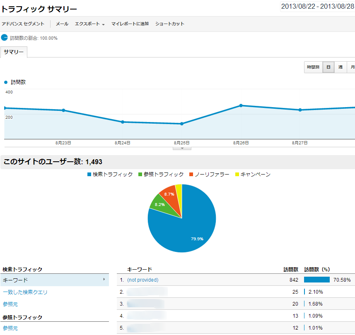The width and height of the screenshot is (355, 335).
Task: Open 一致した検索クエリ link
Action: pos(25,292)
